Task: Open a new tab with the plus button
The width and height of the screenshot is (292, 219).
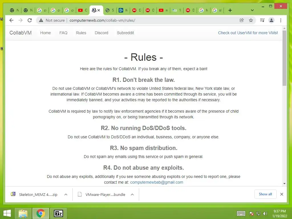Action: tap(230, 10)
